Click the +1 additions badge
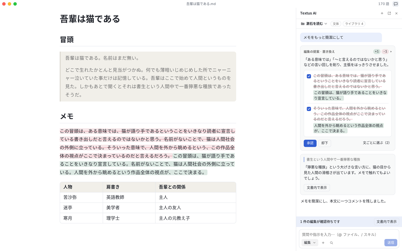The width and height of the screenshot is (402, 251). 377,52
